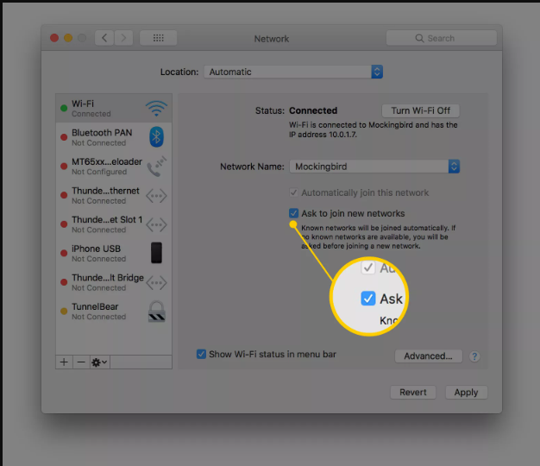540x466 pixels.
Task: Open the Location dropdown
Action: pyautogui.click(x=293, y=72)
